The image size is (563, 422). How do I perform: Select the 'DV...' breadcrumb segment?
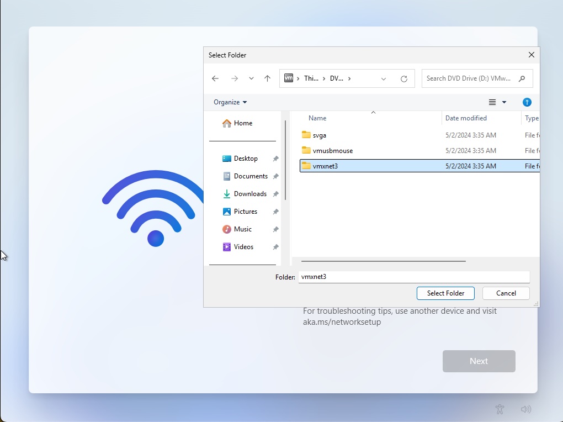coord(337,78)
